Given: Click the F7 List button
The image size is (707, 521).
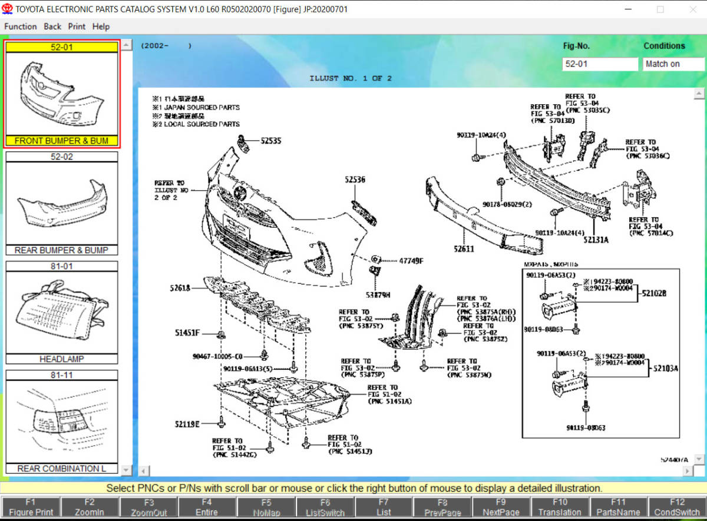Looking at the screenshot, I should coord(384,507).
